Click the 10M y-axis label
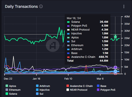The image size is (132, 97). click(x=127, y=60)
